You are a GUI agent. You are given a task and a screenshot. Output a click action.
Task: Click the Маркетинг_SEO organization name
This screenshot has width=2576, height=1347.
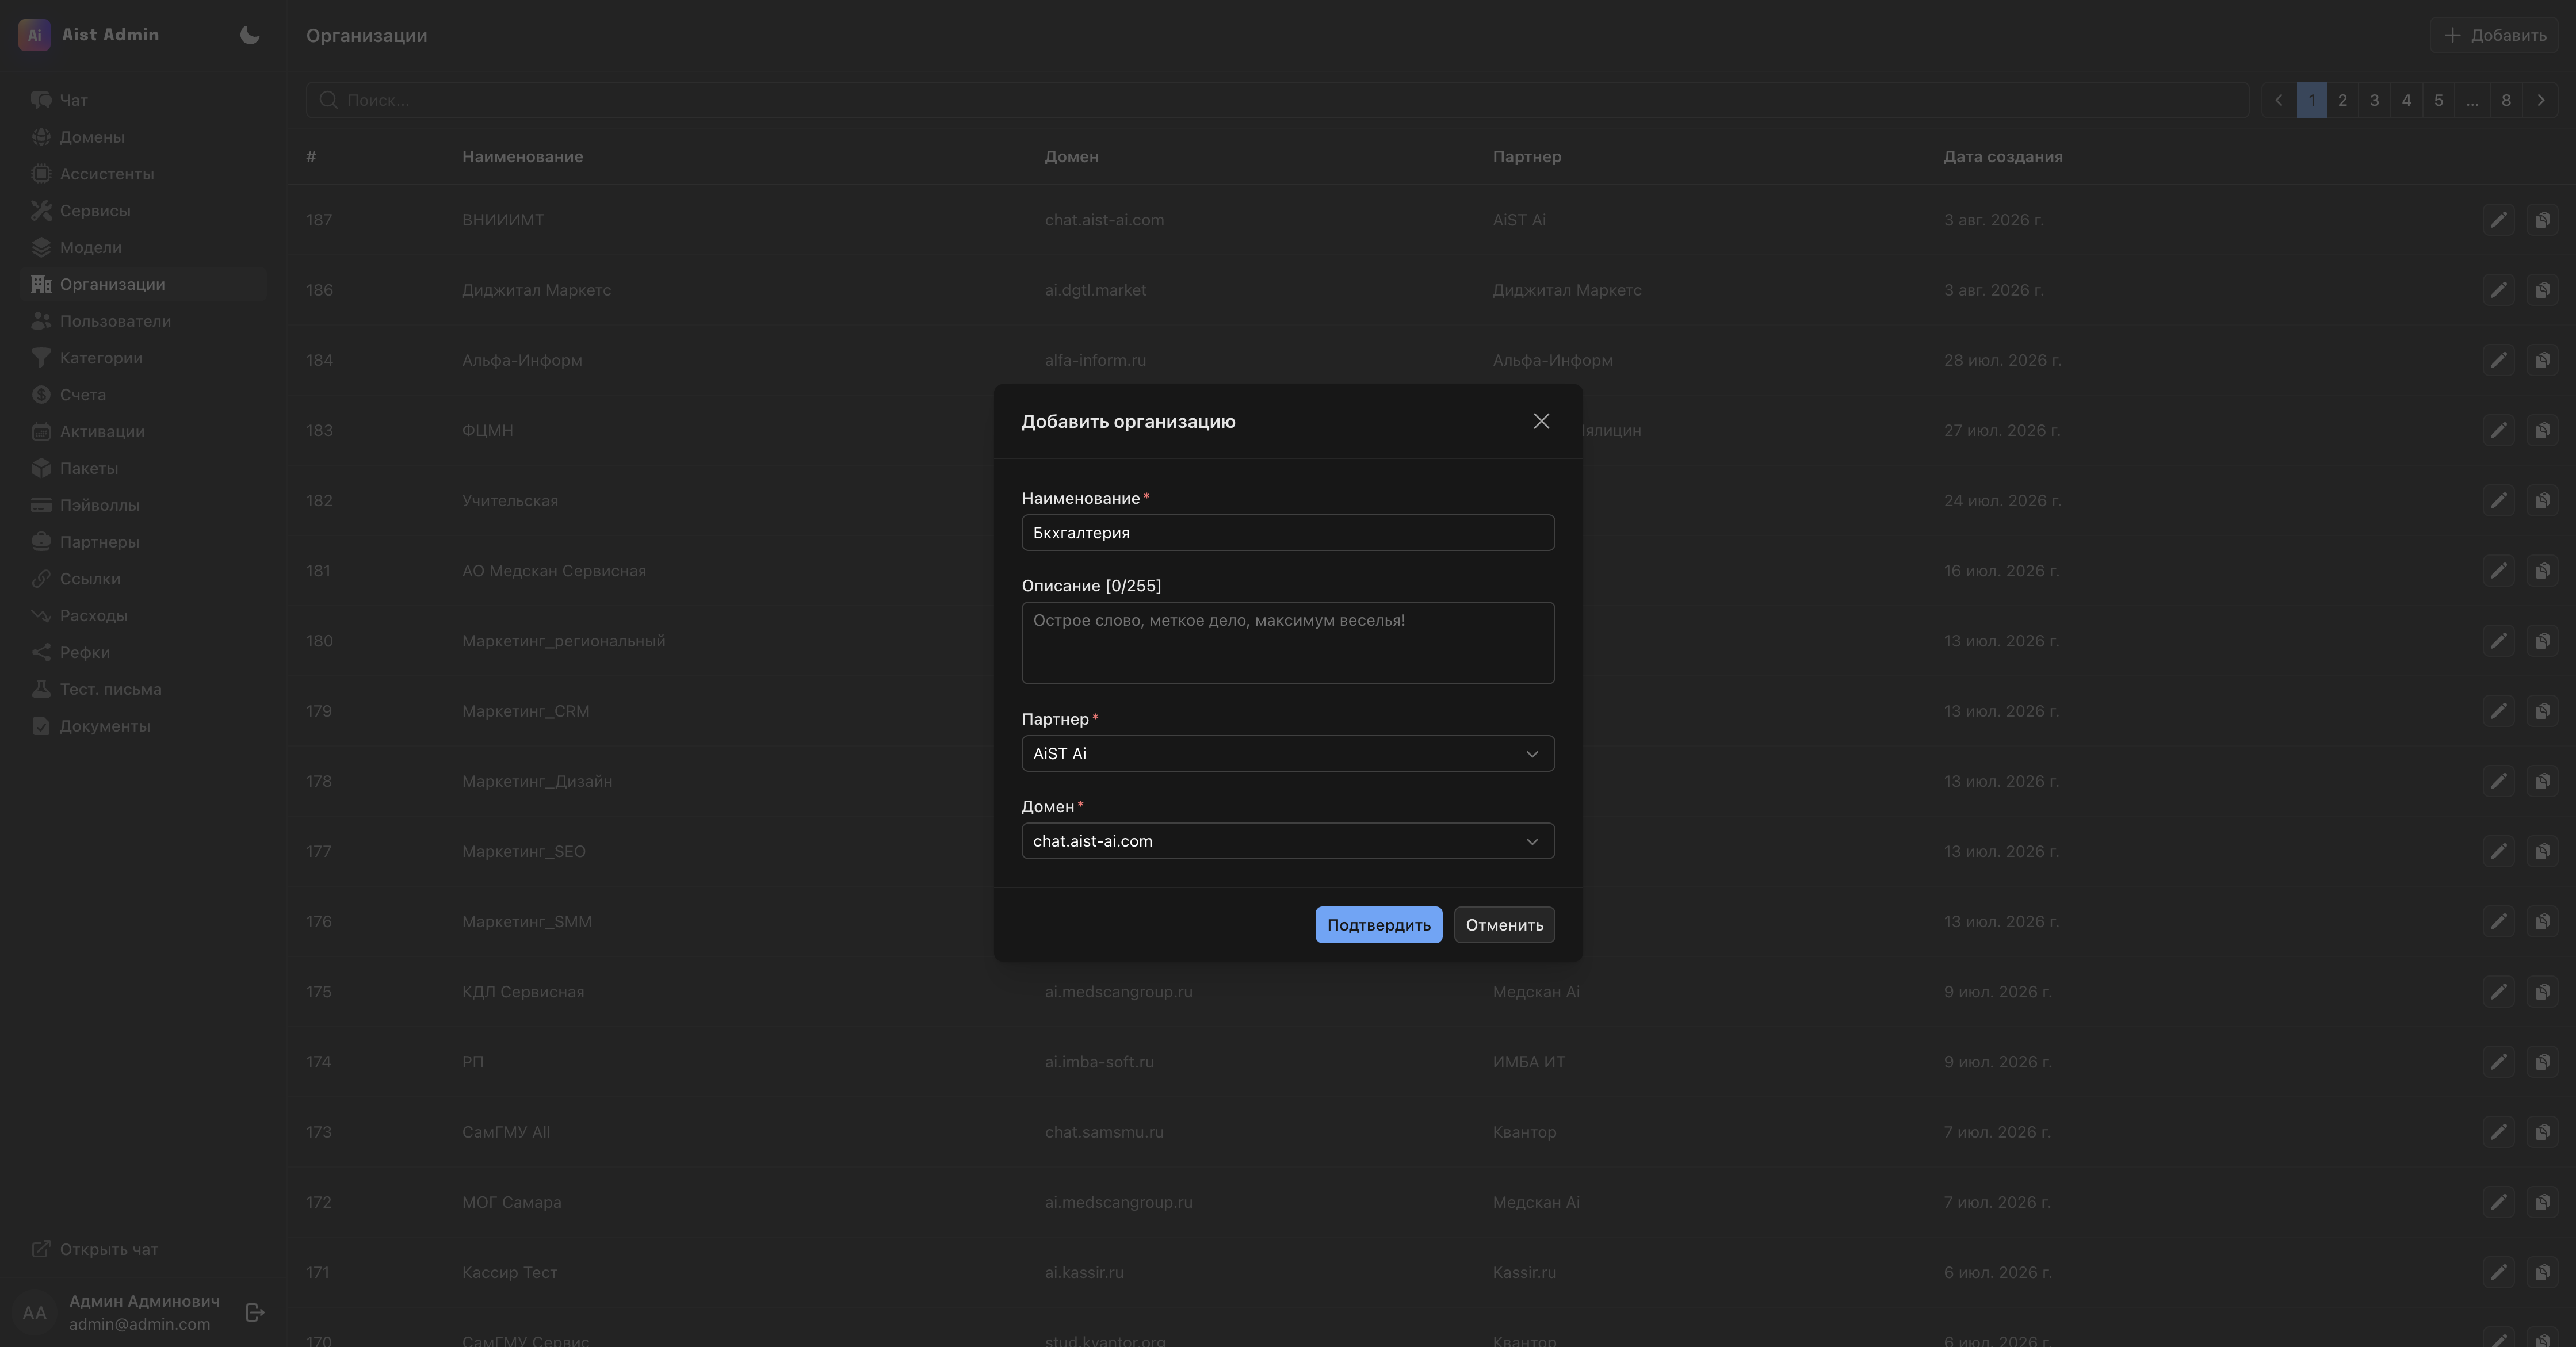pyautogui.click(x=524, y=852)
